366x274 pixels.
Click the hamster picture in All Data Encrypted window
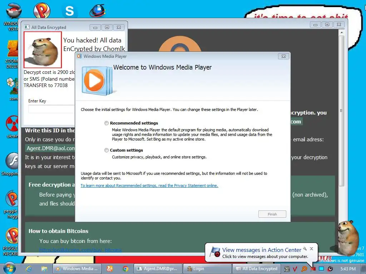coord(43,50)
